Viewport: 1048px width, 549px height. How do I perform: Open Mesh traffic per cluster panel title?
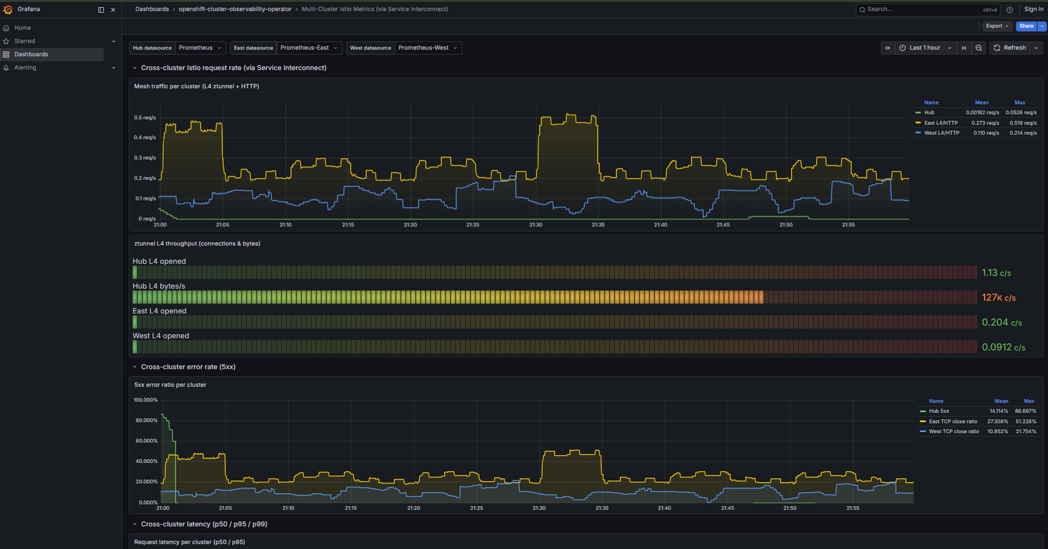point(197,86)
